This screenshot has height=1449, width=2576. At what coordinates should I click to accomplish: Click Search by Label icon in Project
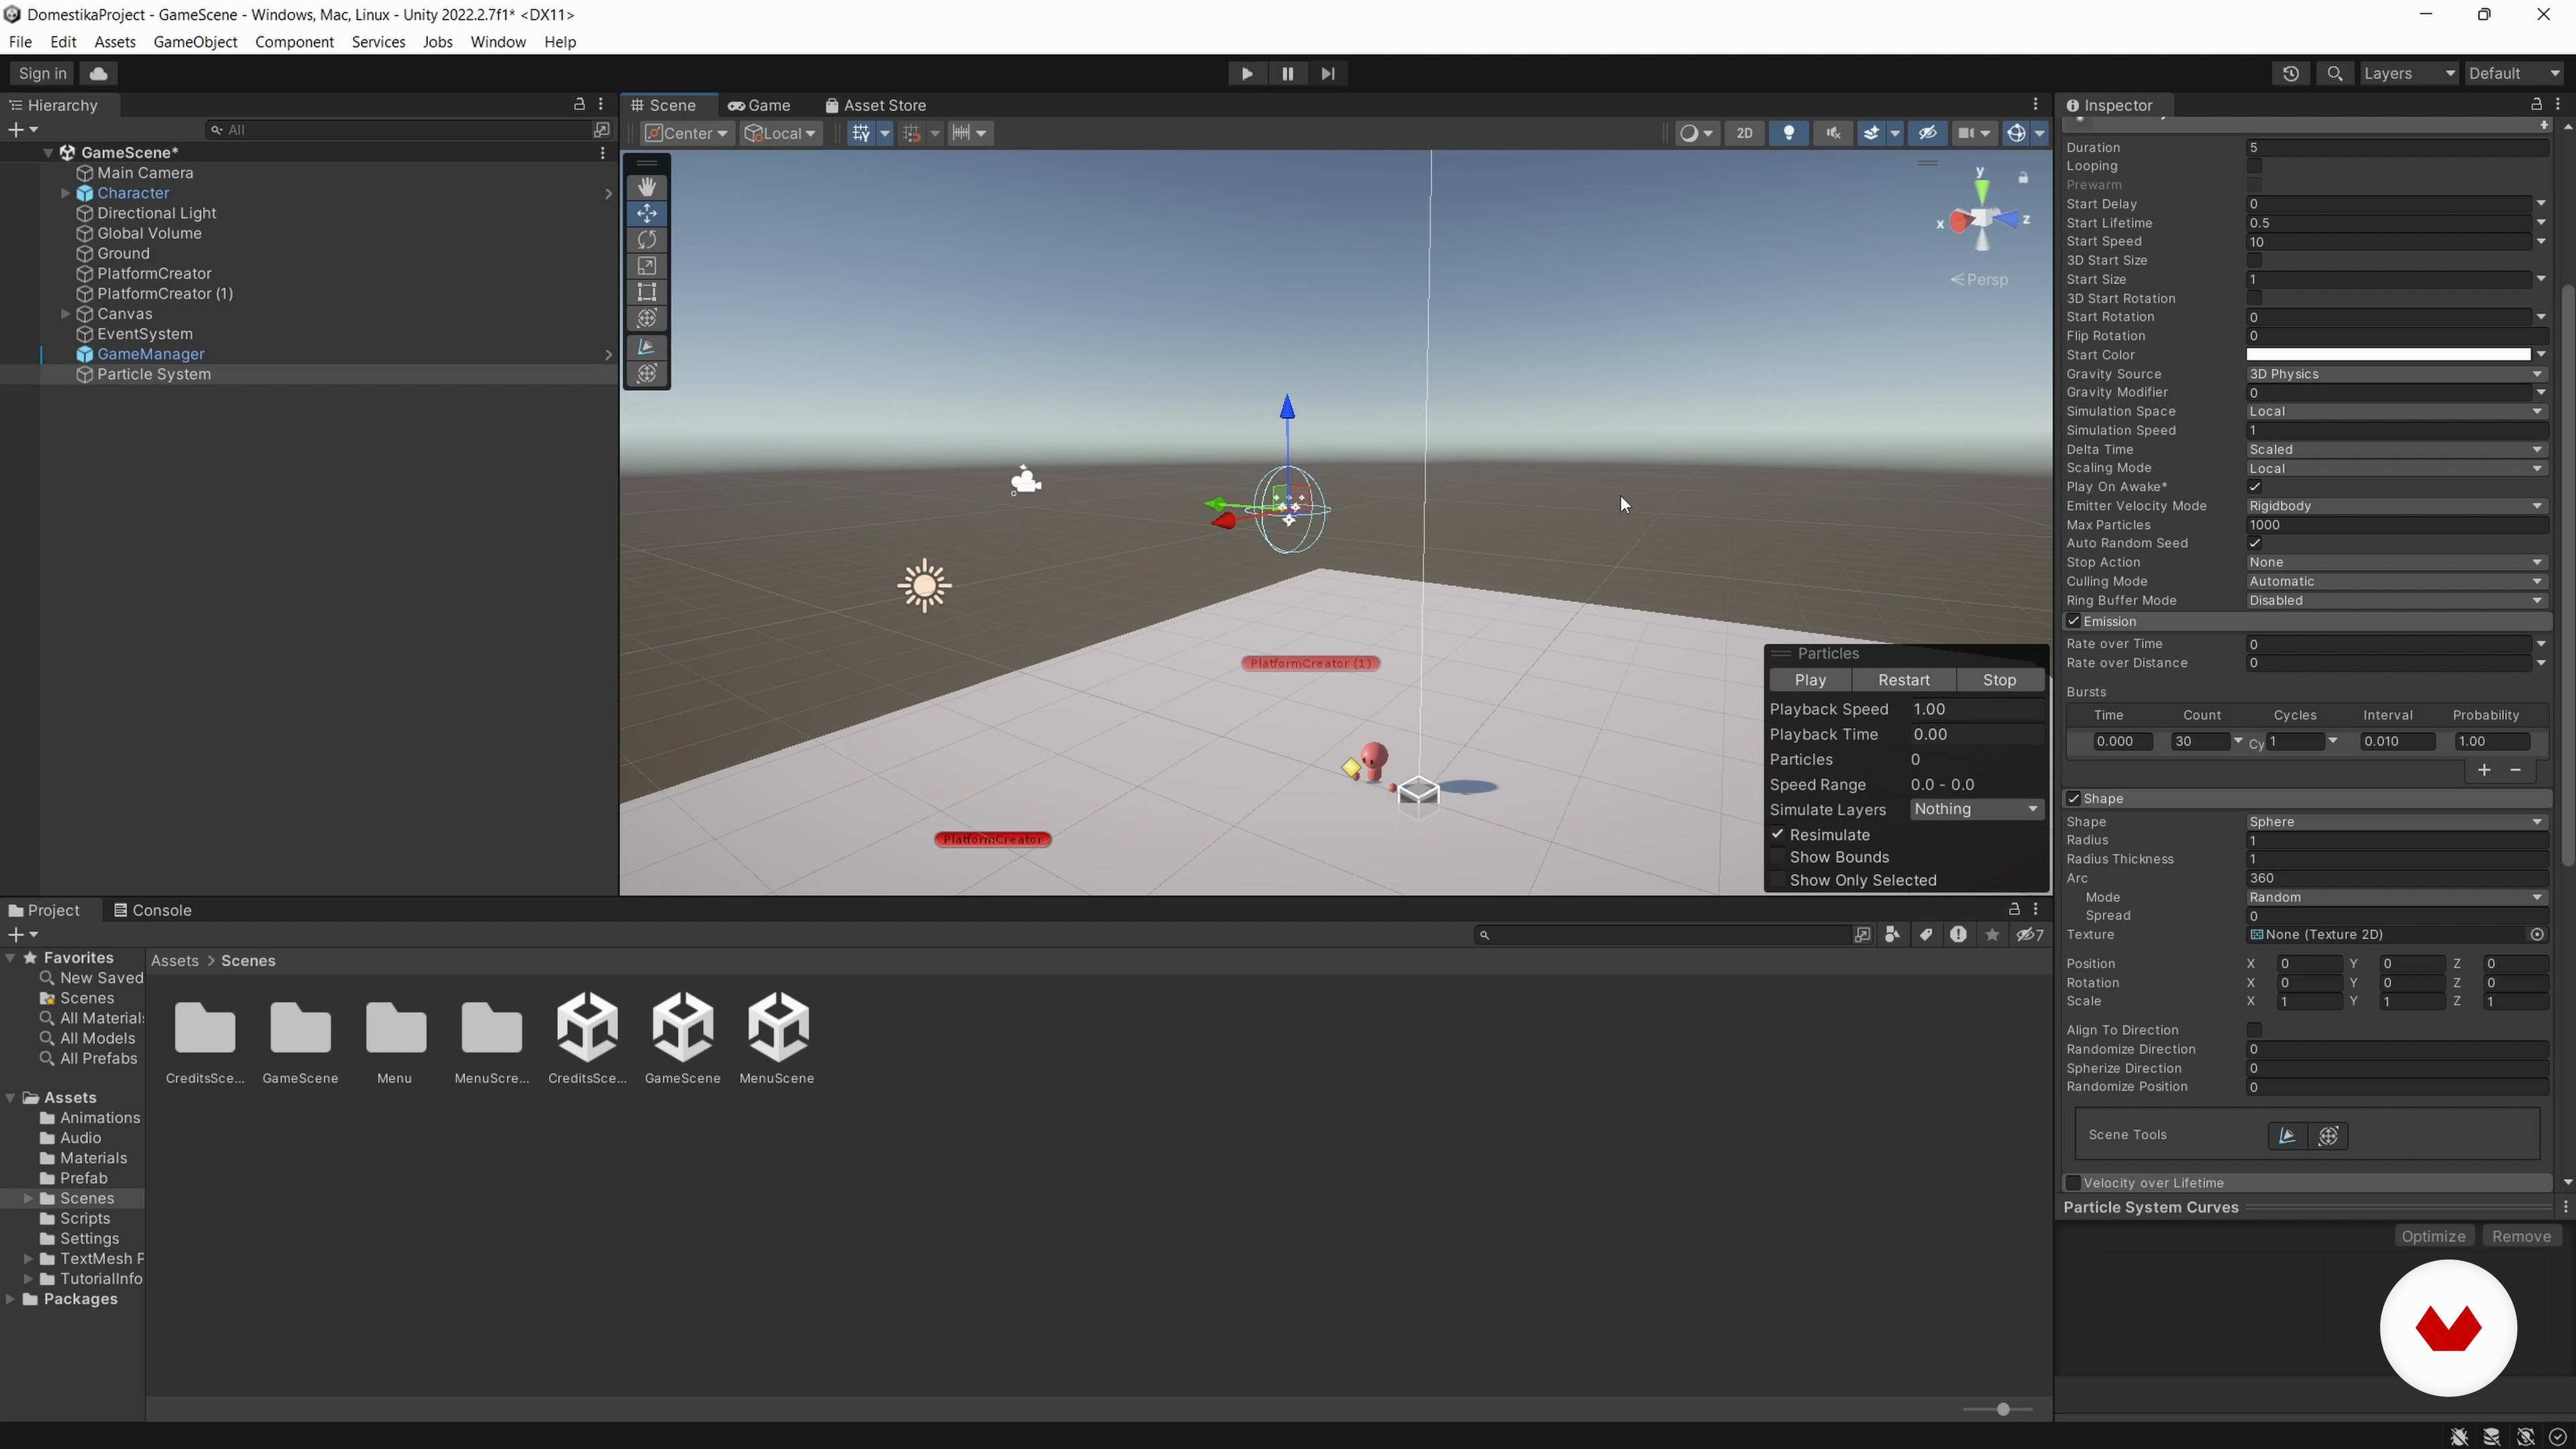point(1926,934)
